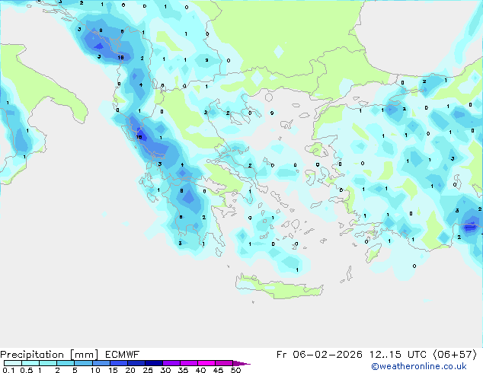The image size is (483, 373).
Task: Click the "30" legend scale label
Action: (x=165, y=370)
